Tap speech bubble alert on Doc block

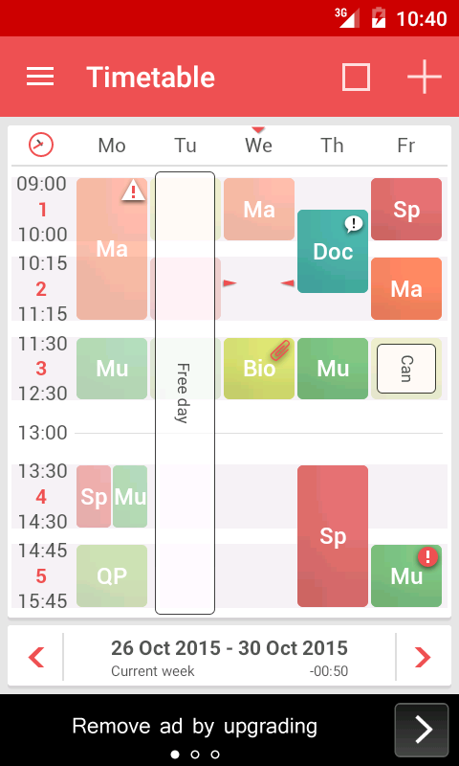(354, 224)
